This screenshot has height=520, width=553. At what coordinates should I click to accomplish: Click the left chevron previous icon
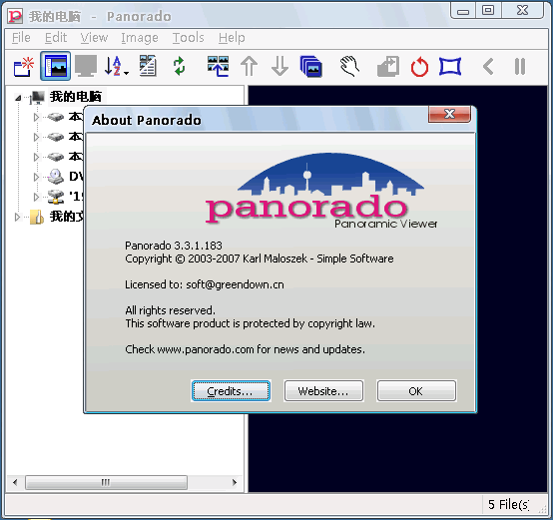click(488, 66)
